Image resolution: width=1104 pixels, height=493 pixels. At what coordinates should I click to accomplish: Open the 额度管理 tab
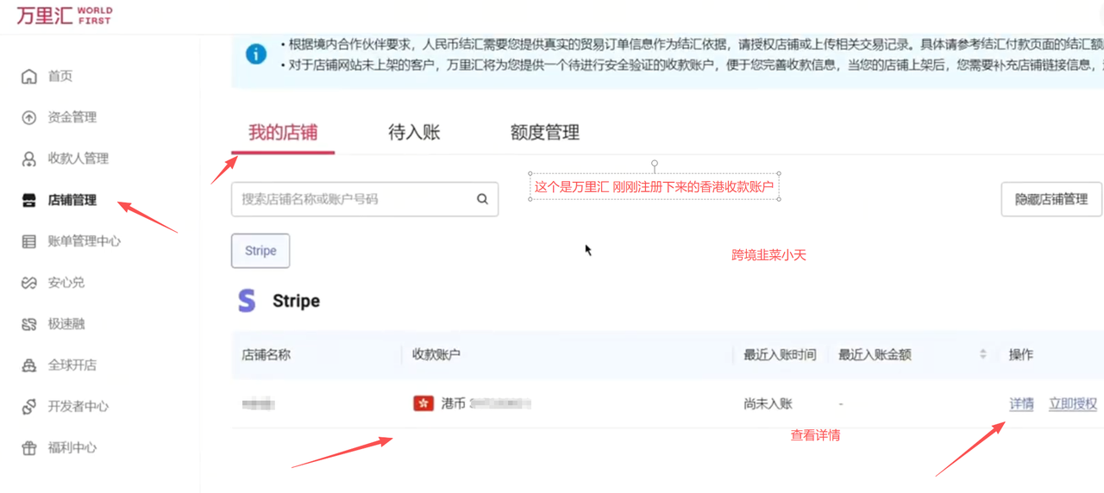[x=544, y=133]
